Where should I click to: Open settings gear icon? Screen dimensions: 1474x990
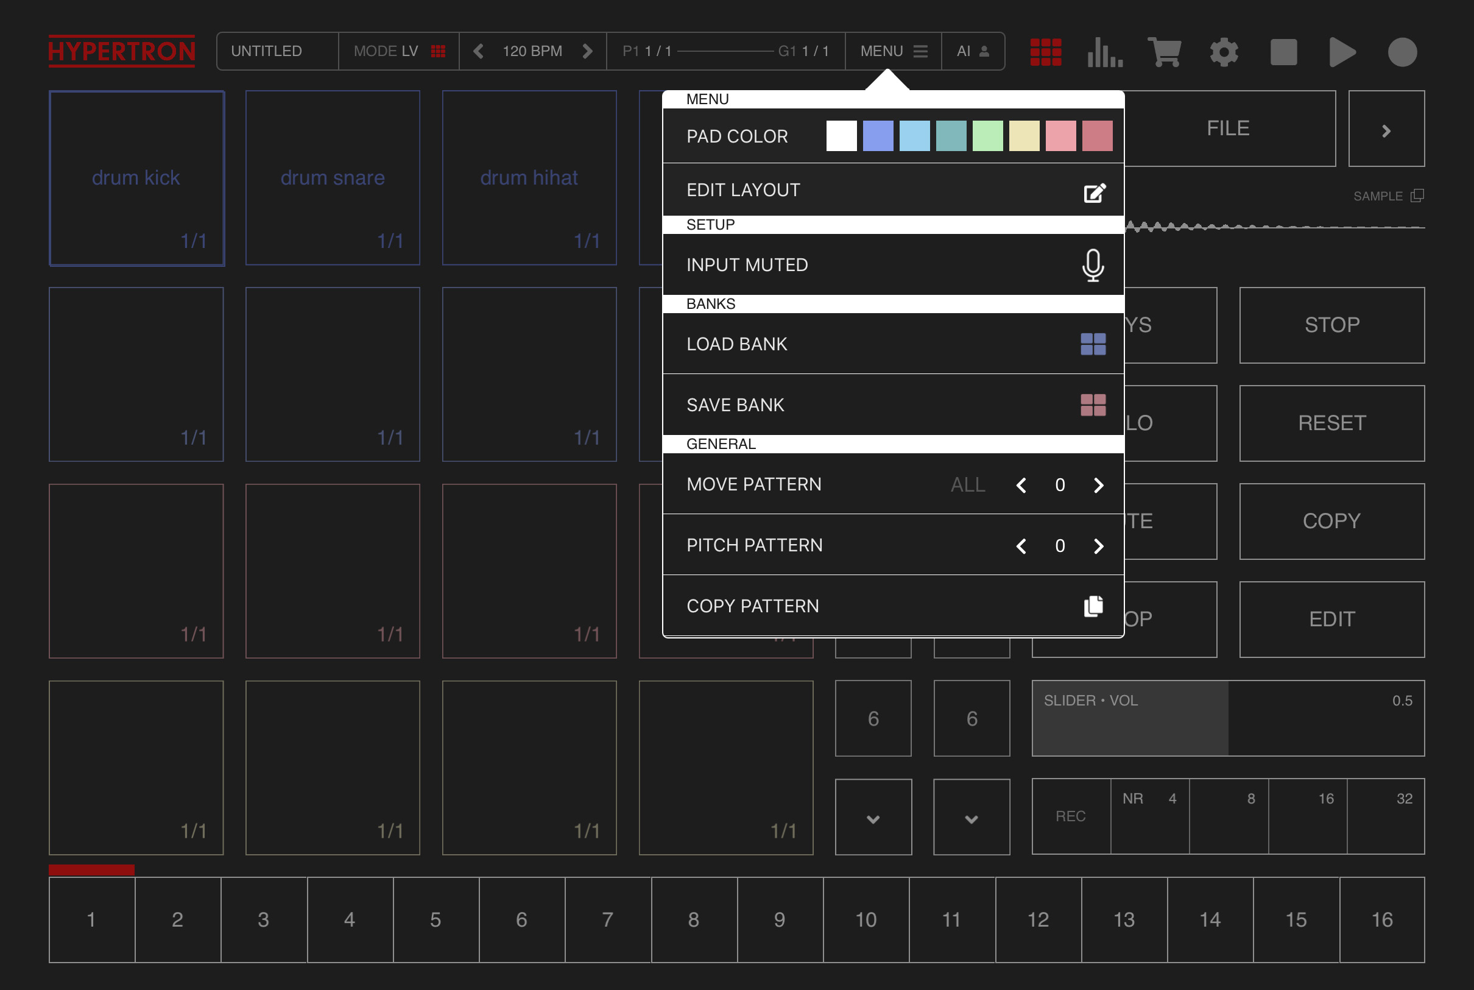tap(1224, 52)
